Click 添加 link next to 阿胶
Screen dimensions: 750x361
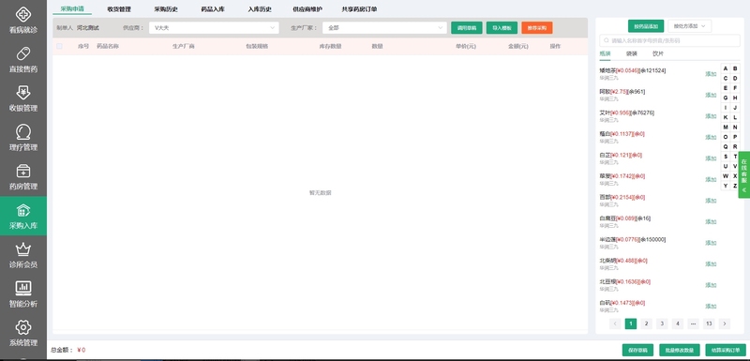point(711,95)
